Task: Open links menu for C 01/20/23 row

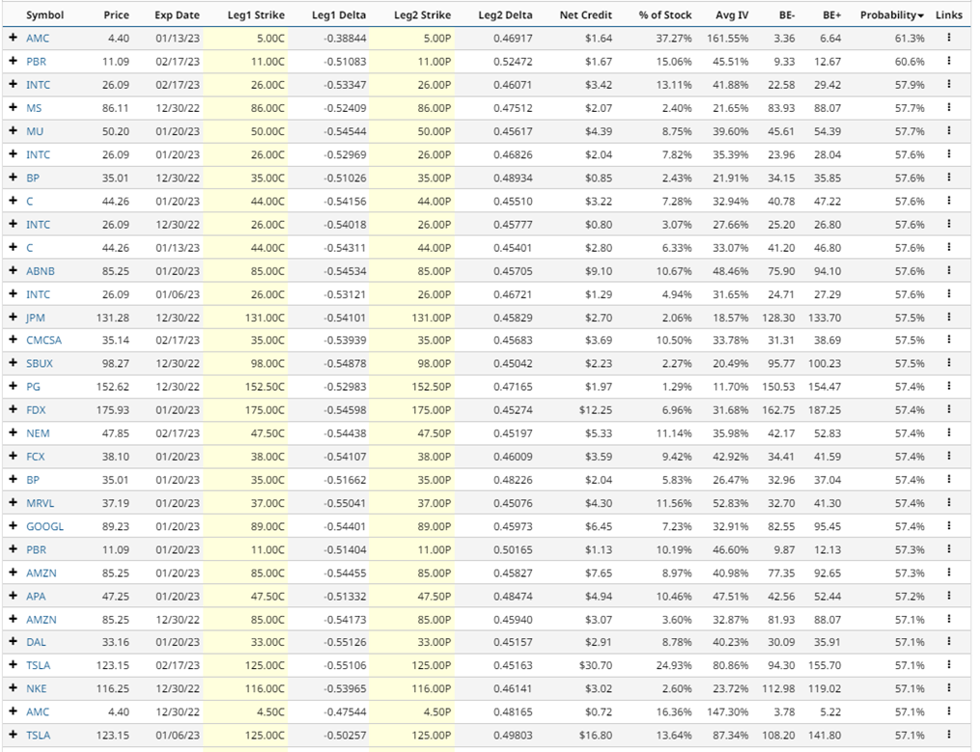Action: pyautogui.click(x=949, y=201)
